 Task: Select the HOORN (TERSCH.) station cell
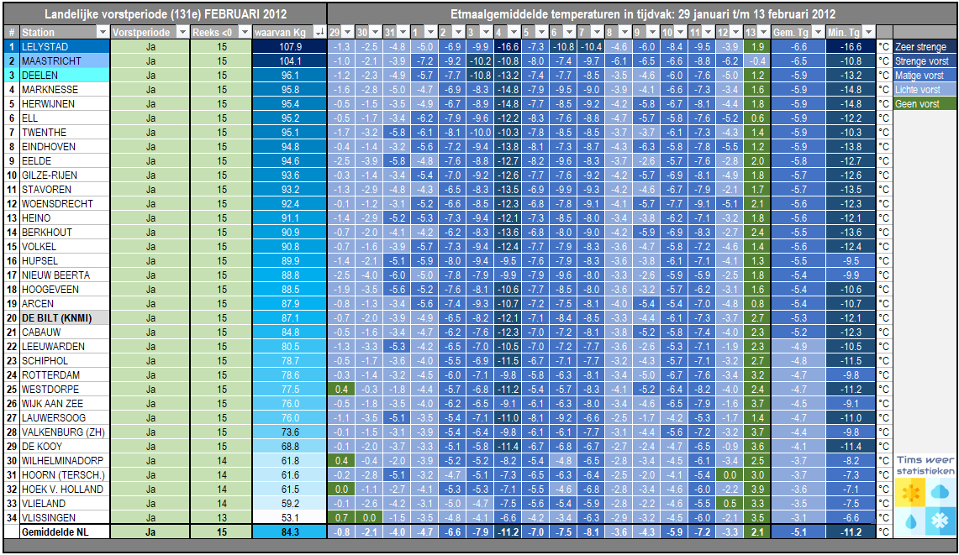(65, 475)
